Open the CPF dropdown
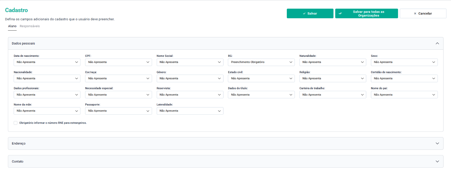451x172 pixels. coord(119,62)
